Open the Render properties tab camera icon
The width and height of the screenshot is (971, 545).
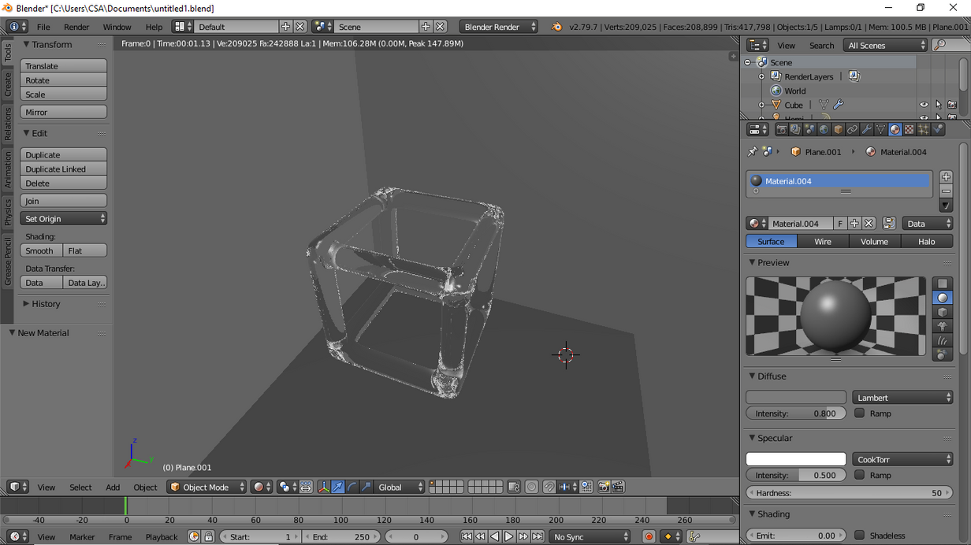782,129
